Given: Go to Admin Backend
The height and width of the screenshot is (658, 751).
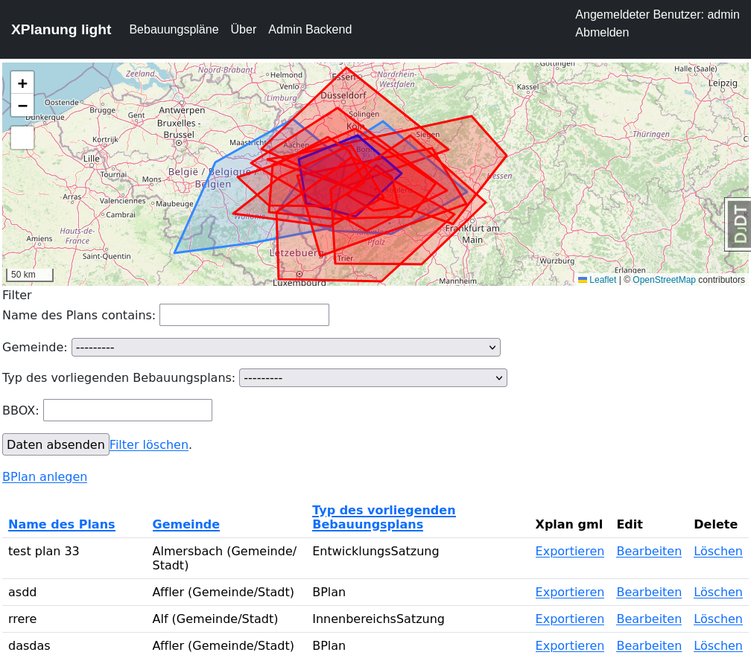Looking at the screenshot, I should 310,30.
